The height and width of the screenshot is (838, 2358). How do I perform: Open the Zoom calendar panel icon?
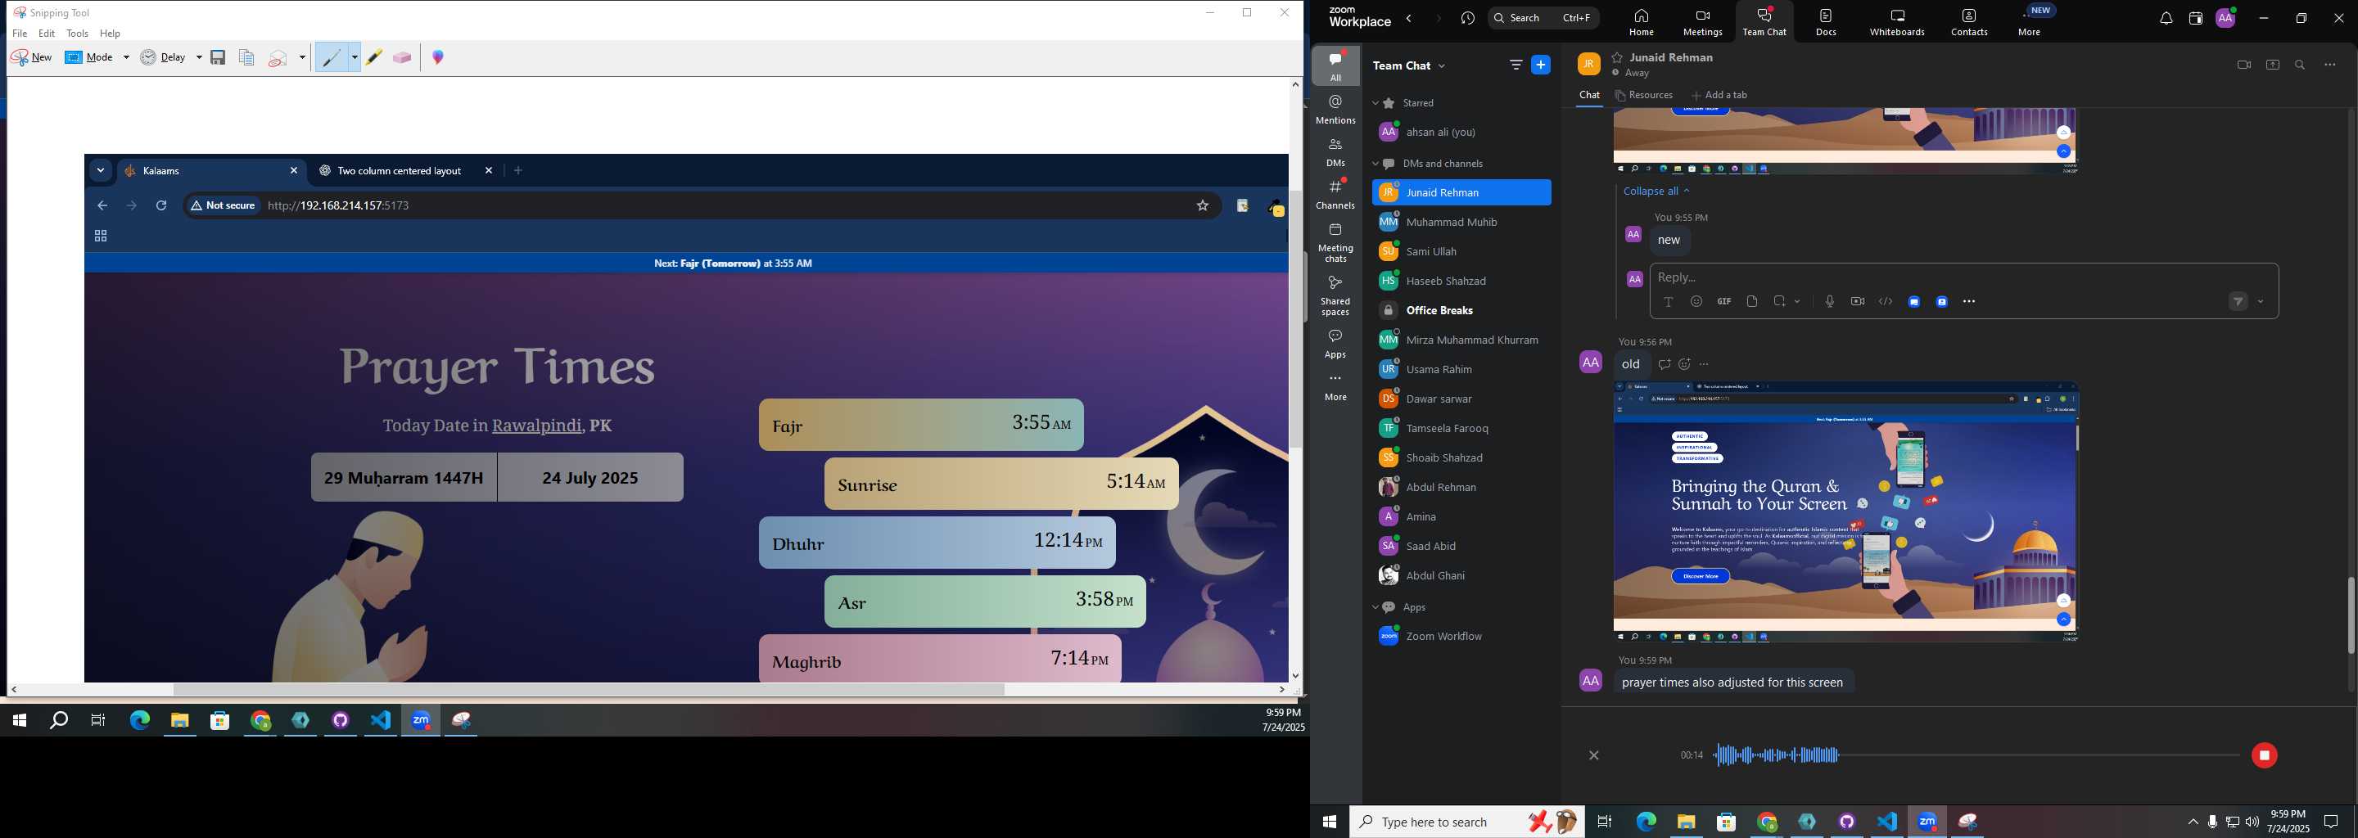click(x=2195, y=18)
